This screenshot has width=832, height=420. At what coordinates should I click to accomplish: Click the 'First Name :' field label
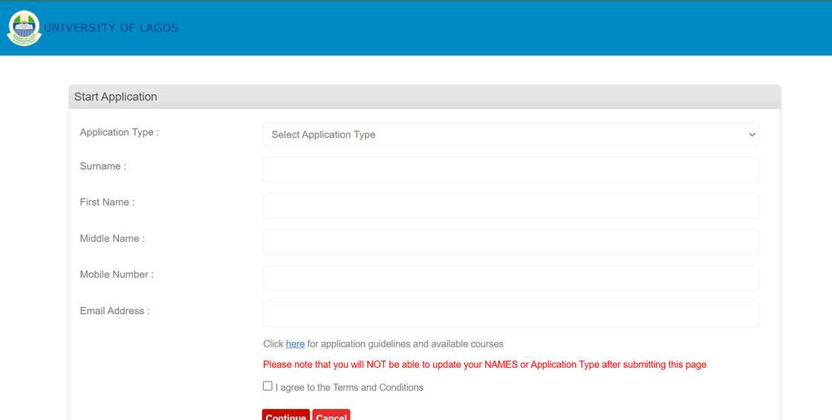[x=107, y=202]
